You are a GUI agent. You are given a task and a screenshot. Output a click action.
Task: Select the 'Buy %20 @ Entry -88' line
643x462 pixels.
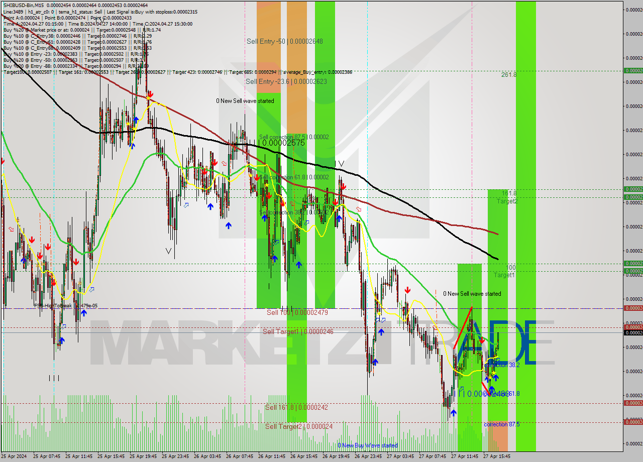(76, 66)
